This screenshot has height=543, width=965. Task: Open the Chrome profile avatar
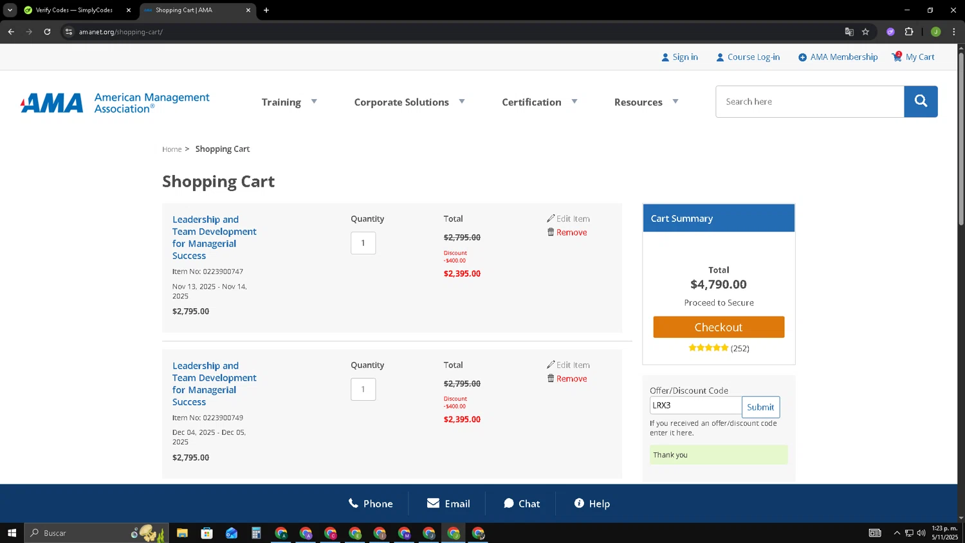(936, 32)
